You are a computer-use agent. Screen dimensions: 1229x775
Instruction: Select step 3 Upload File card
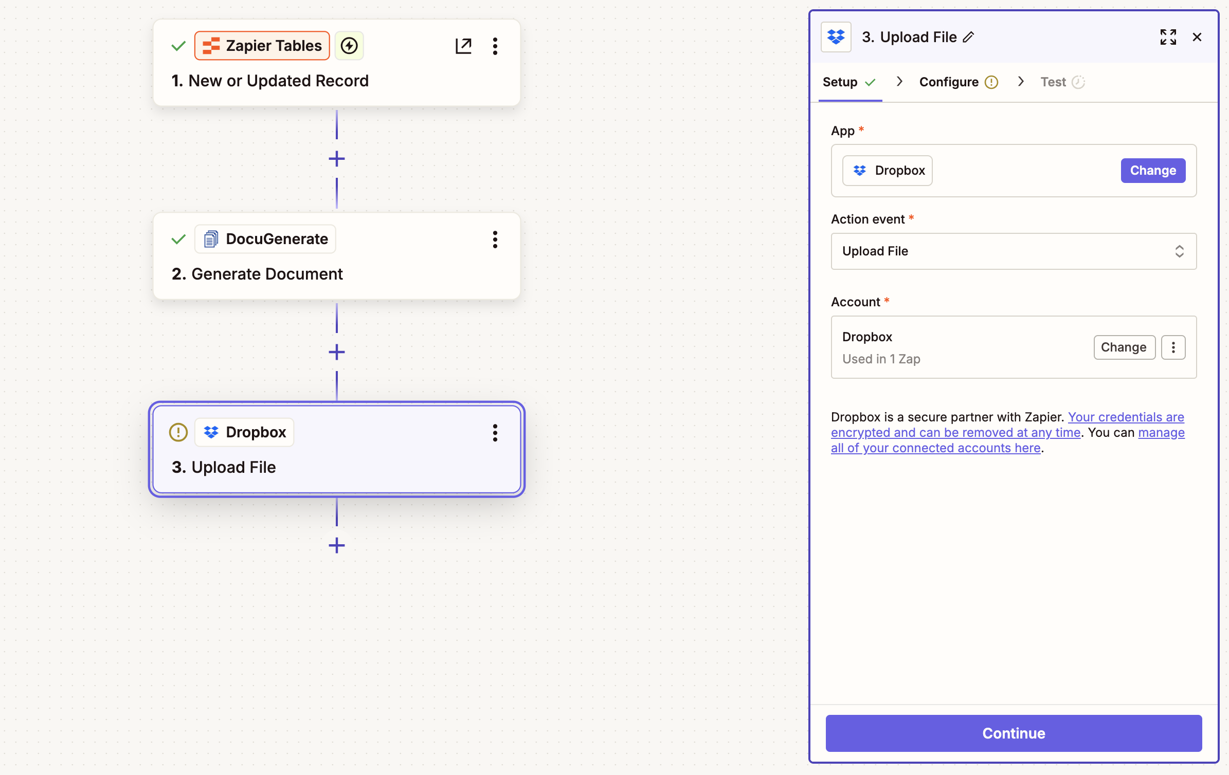(337, 450)
